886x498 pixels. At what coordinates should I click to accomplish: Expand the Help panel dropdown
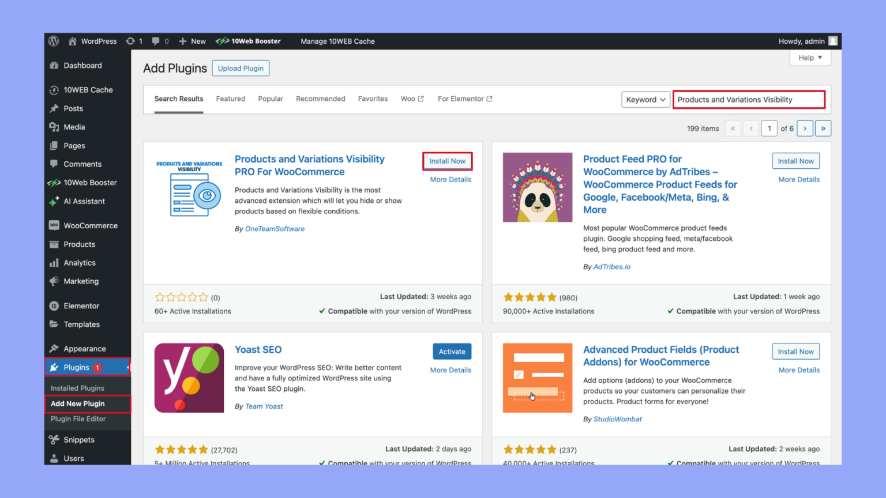[x=810, y=58]
